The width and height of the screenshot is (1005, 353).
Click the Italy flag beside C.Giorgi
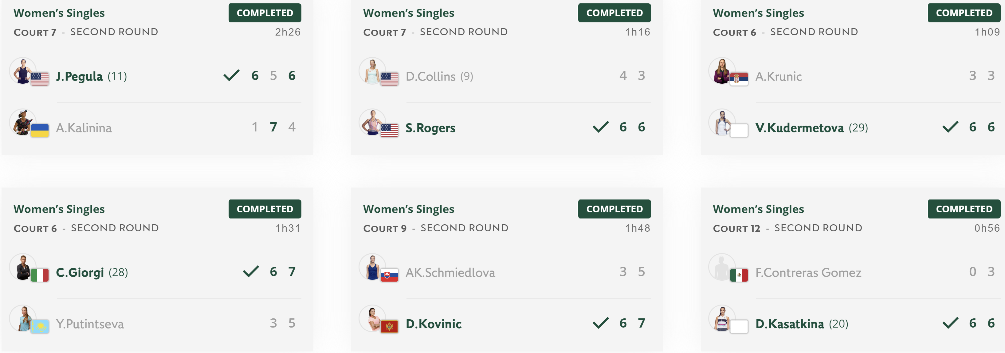click(40, 275)
